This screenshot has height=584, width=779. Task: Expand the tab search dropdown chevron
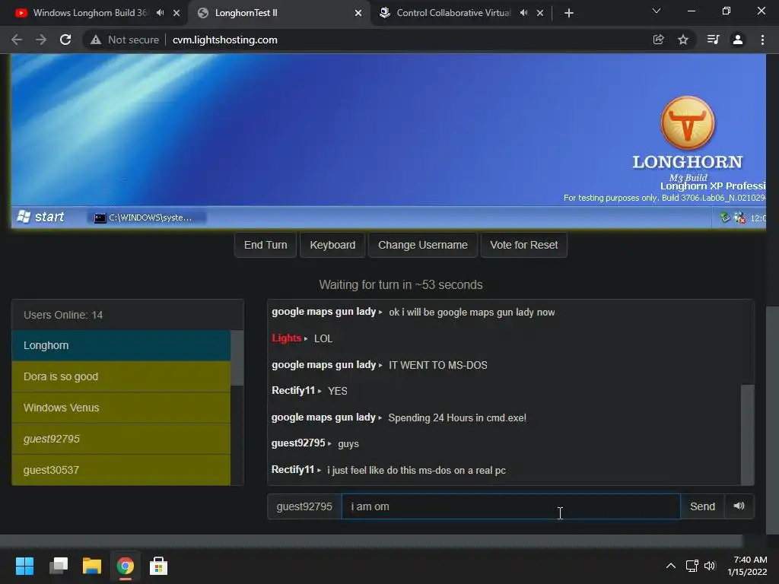point(657,11)
